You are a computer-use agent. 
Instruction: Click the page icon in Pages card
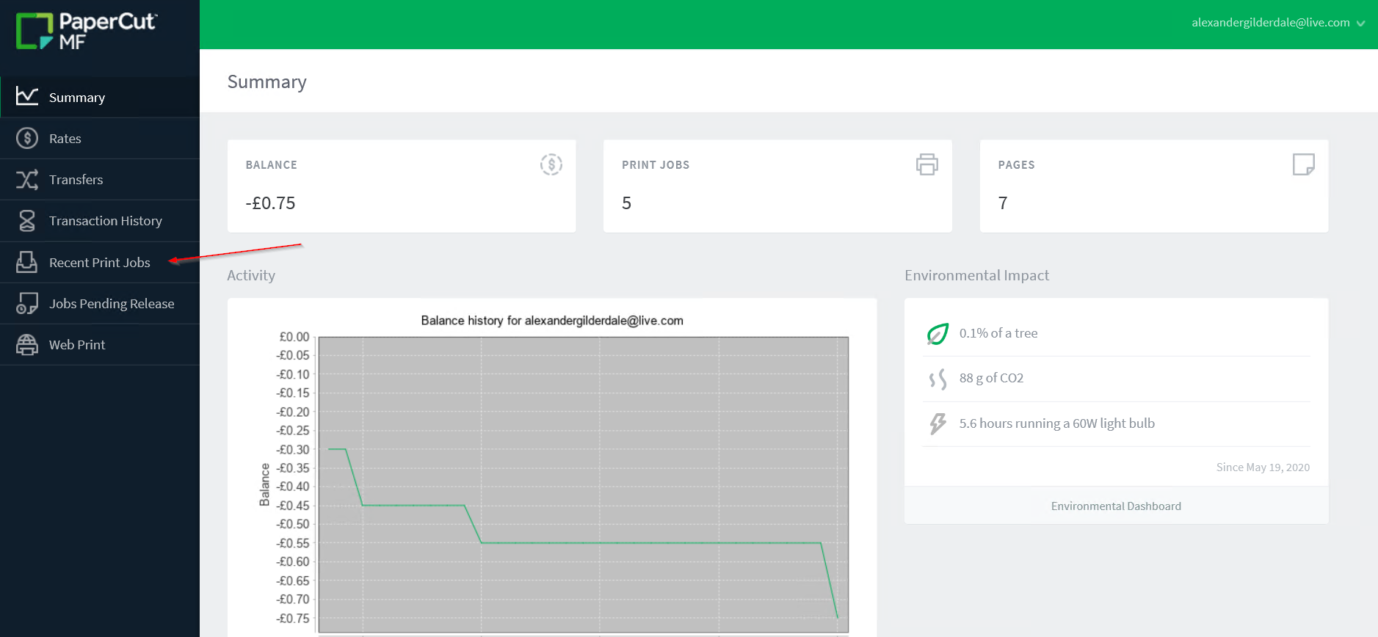[1303, 164]
